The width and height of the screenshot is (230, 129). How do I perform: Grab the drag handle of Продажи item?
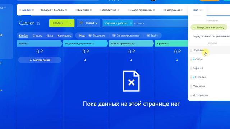click(x=191, y=50)
